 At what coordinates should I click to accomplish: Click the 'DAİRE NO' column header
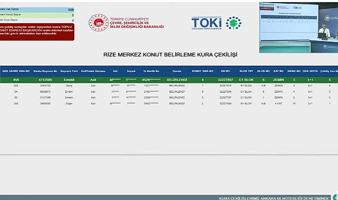coord(294,71)
